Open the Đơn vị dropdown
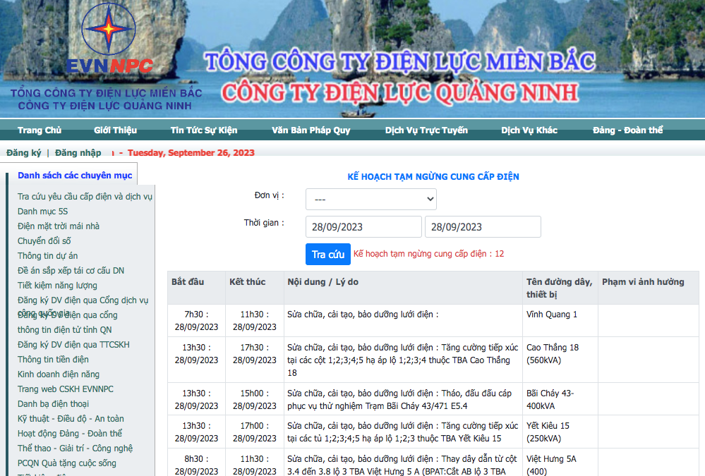The image size is (705, 476). click(370, 200)
